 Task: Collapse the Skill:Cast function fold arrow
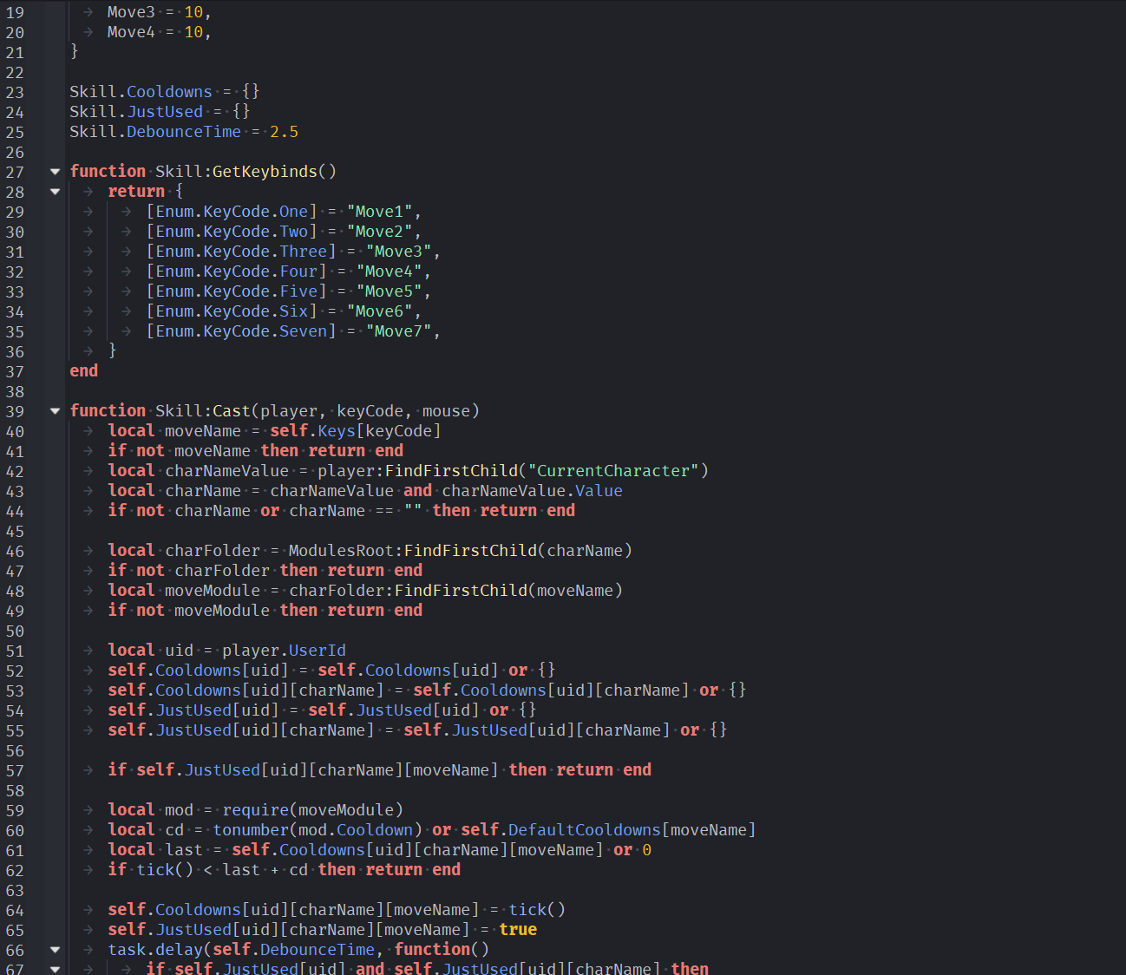pos(56,411)
